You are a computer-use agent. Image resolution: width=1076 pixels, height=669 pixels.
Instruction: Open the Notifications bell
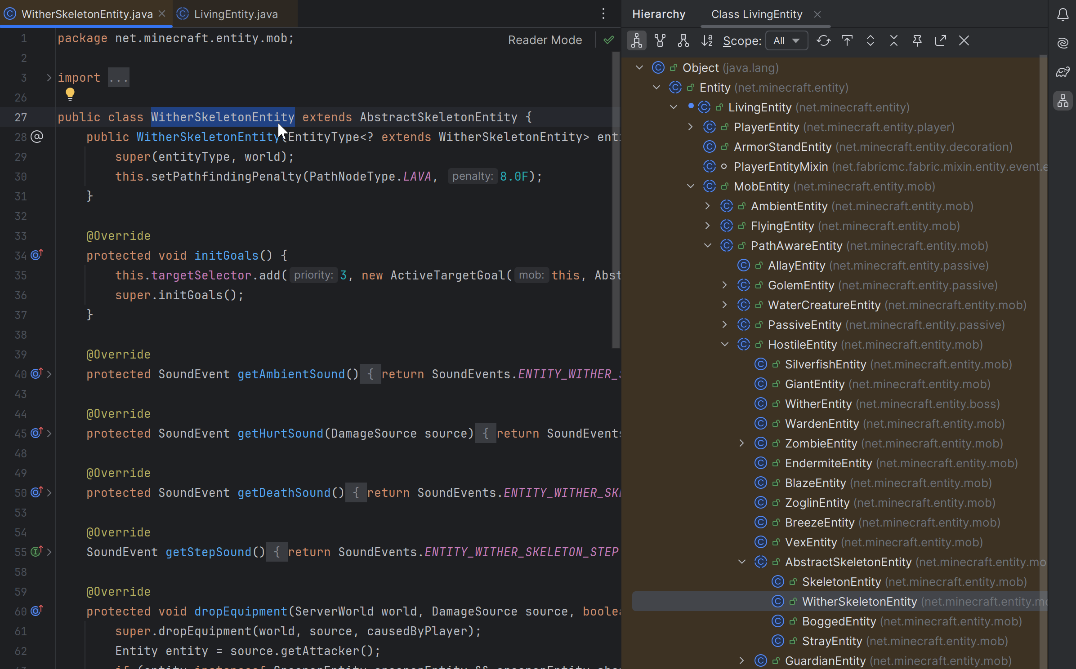point(1063,15)
